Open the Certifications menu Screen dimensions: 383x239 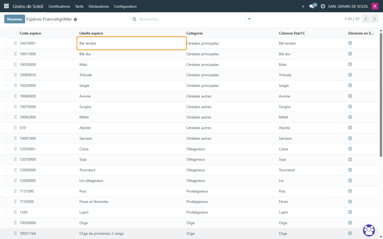pos(59,6)
